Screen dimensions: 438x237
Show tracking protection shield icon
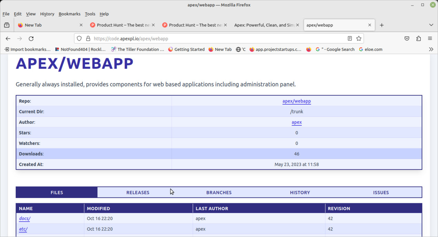click(x=79, y=39)
